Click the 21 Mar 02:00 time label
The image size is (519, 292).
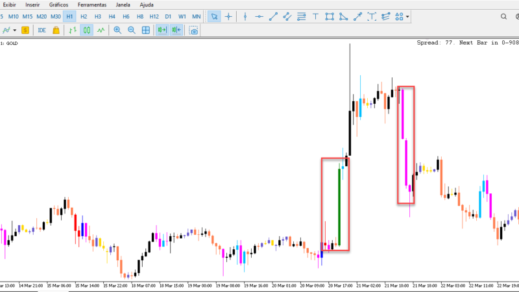pyautogui.click(x=368, y=286)
